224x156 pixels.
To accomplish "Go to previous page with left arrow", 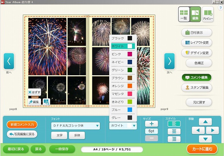I will (x=9, y=62).
